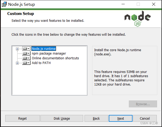Click the "Click the icons in the tree" text
Screen dimensions: 162x127
click(69, 34)
